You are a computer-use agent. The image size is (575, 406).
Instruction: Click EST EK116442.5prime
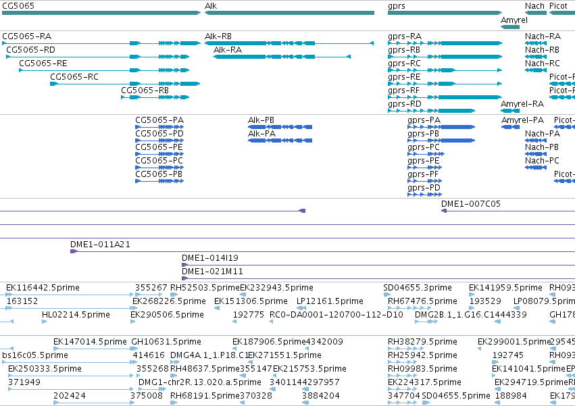(43, 288)
